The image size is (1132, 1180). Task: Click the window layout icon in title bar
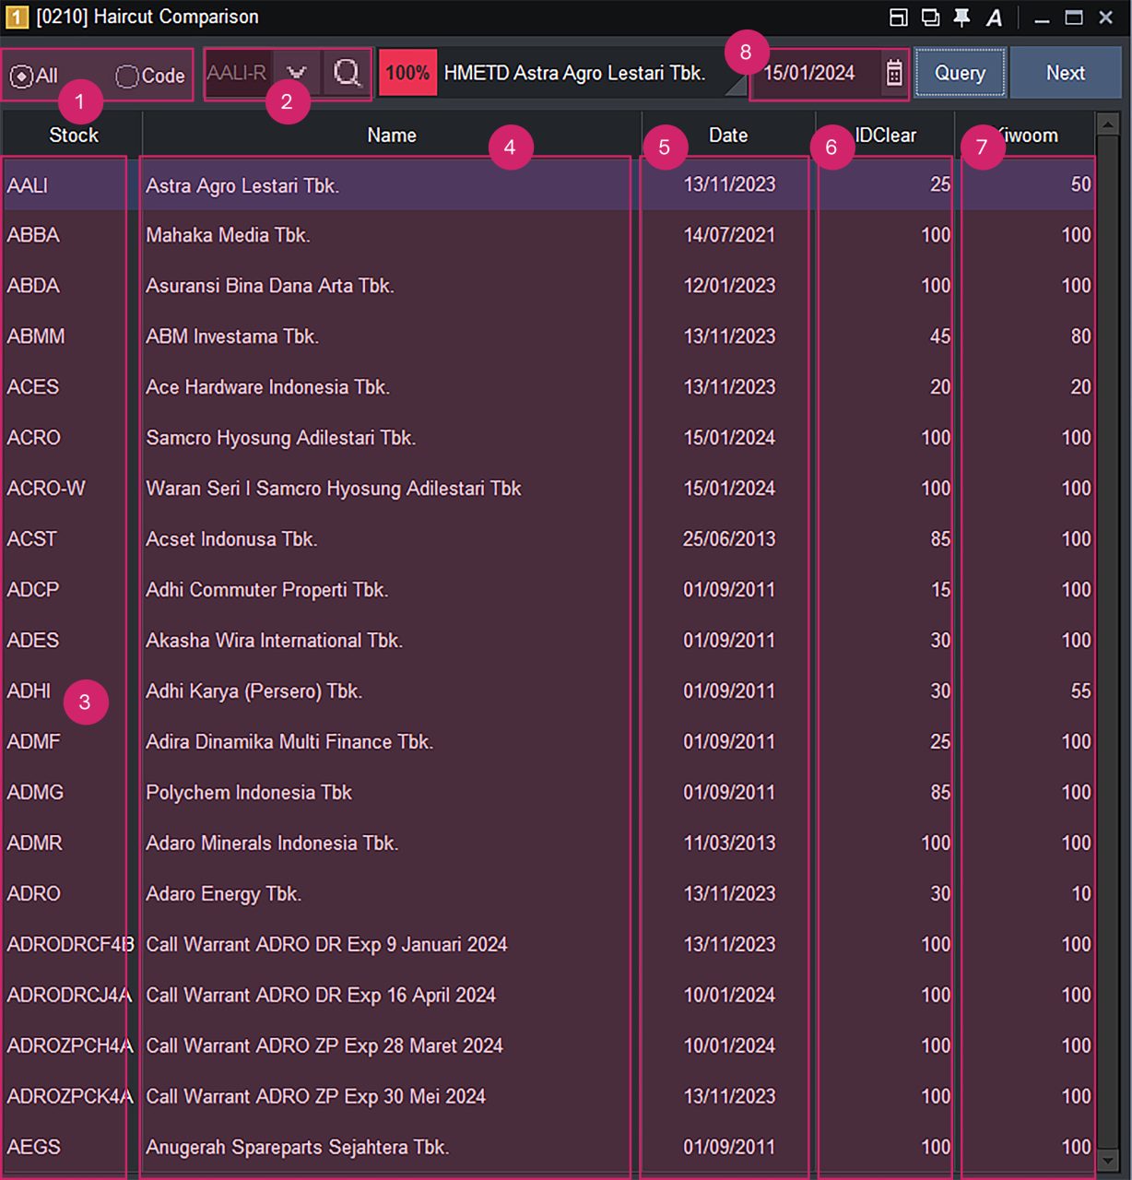tap(898, 18)
